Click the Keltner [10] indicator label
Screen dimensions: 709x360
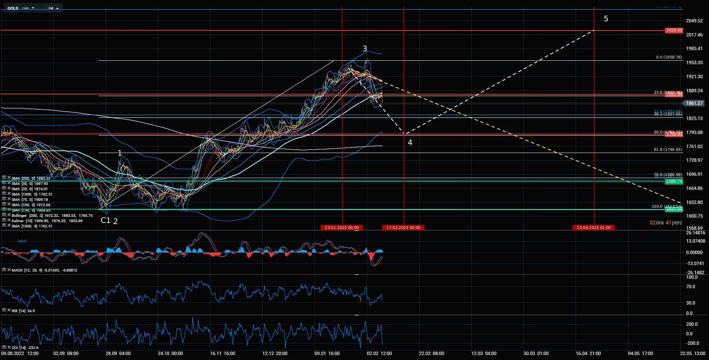point(47,221)
